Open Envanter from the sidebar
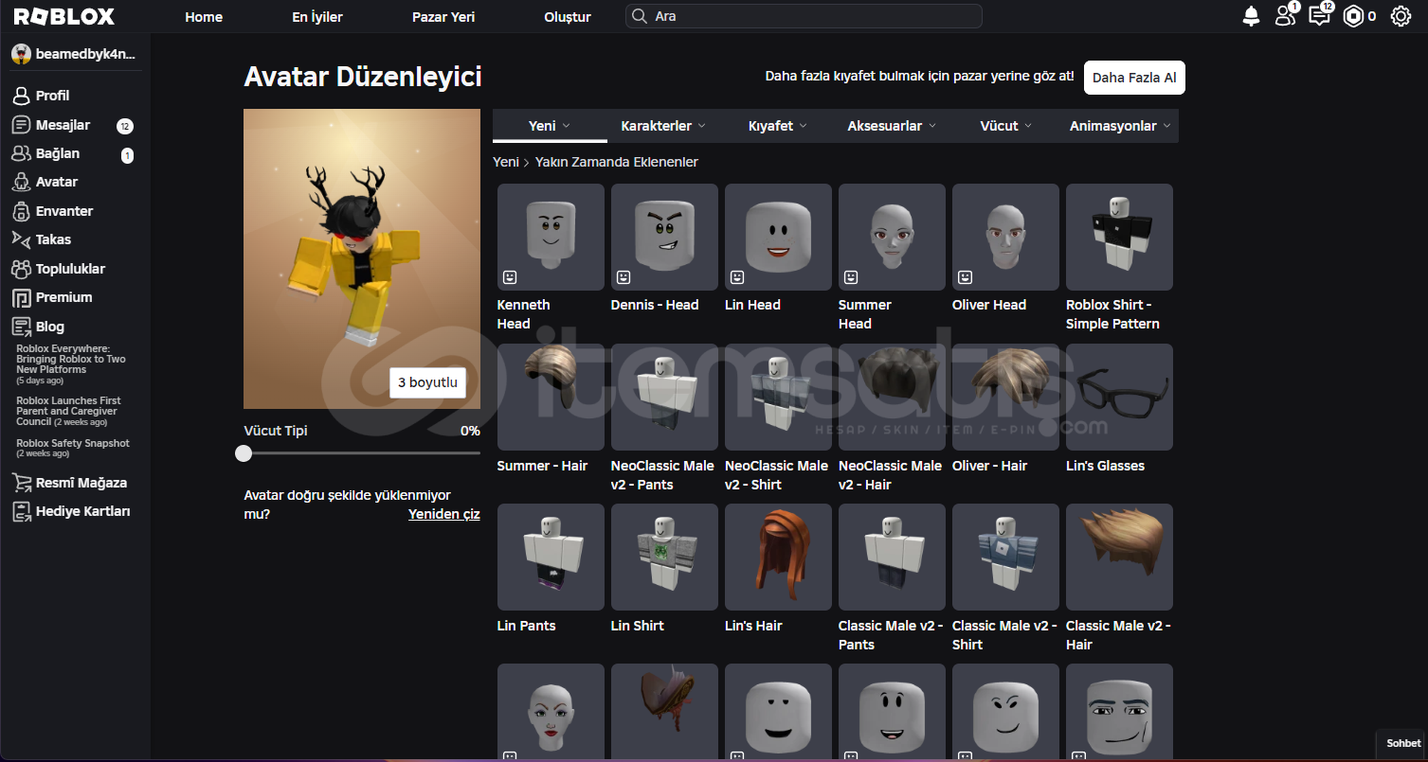 [63, 211]
